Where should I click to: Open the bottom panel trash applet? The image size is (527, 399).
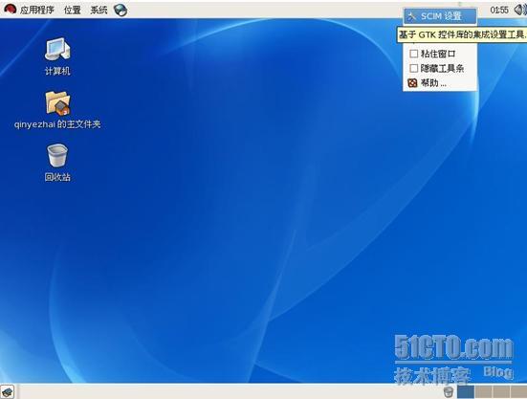449,391
